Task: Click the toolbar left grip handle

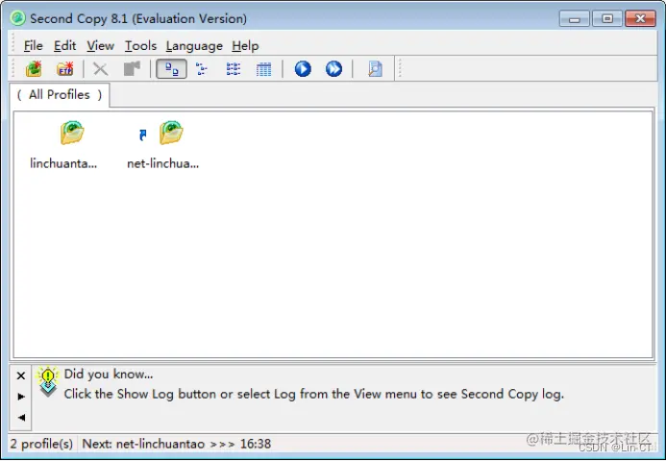Action: [x=13, y=68]
